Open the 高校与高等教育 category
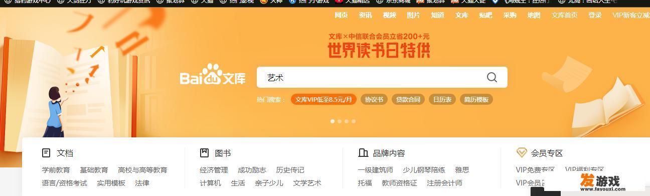 click(142, 170)
